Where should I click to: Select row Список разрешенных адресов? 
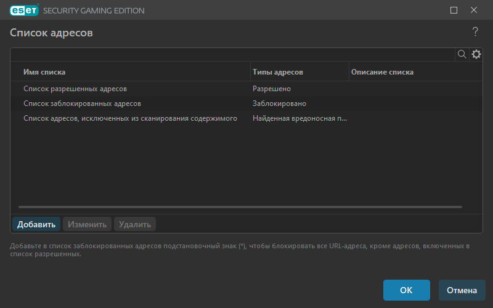pos(246,89)
